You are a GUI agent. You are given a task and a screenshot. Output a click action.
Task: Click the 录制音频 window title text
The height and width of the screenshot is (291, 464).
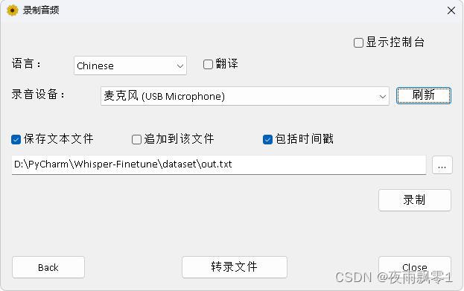(x=41, y=10)
